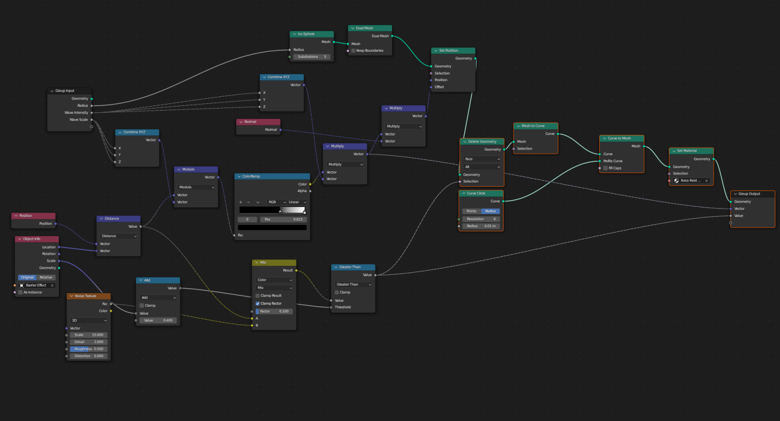The width and height of the screenshot is (780, 421).
Task: Add a new stop in the ColorRamp
Action: coord(241,202)
